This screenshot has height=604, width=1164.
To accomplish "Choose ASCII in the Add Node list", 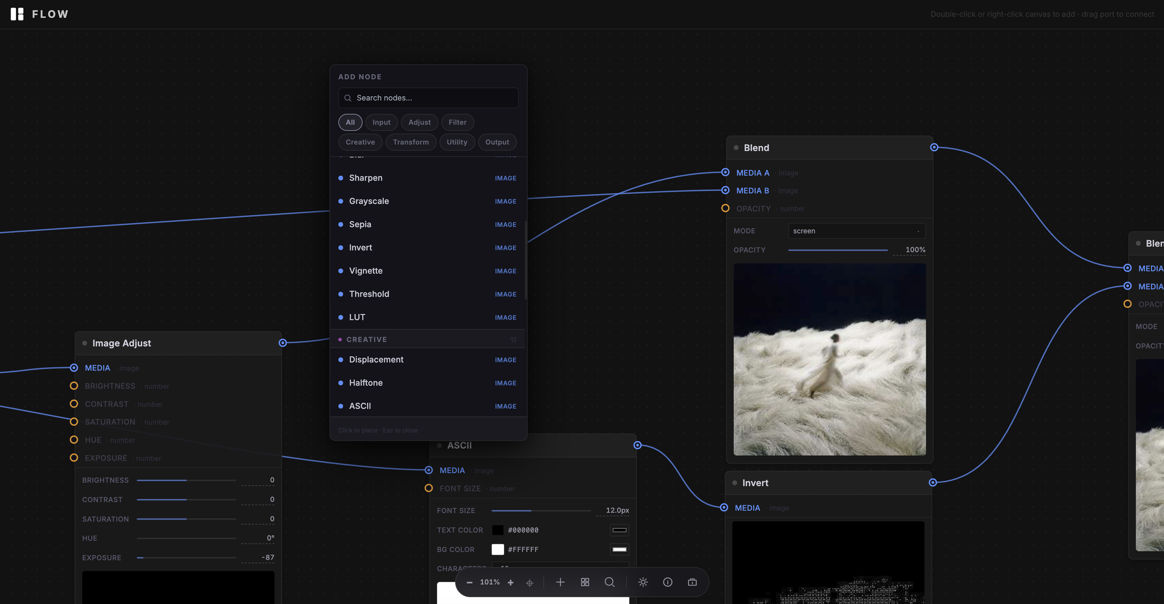I will (x=427, y=406).
